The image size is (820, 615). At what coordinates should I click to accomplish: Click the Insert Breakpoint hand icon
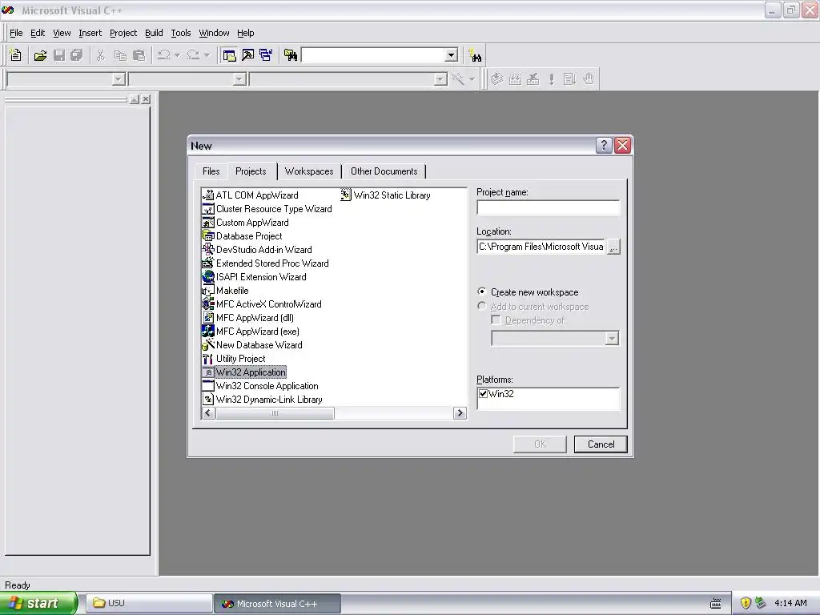(589, 79)
